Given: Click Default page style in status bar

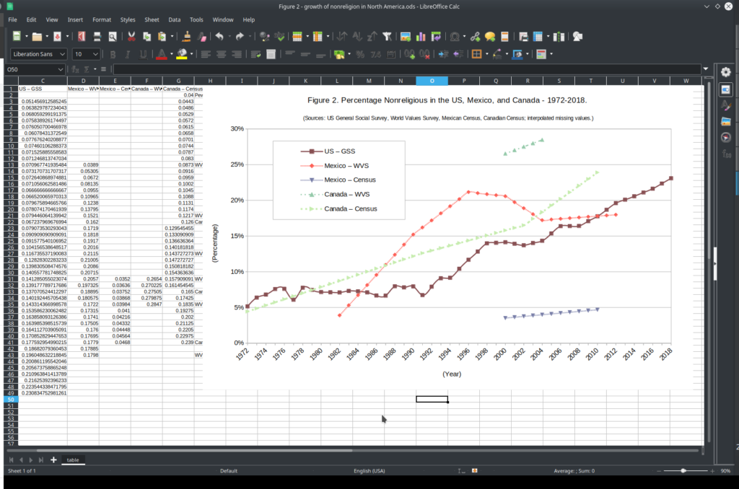Looking at the screenshot, I should coord(229,471).
